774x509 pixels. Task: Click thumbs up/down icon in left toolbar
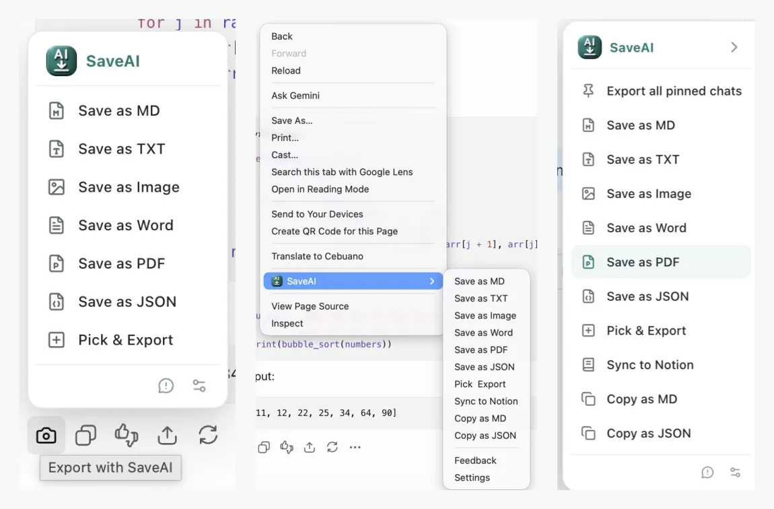pos(127,436)
